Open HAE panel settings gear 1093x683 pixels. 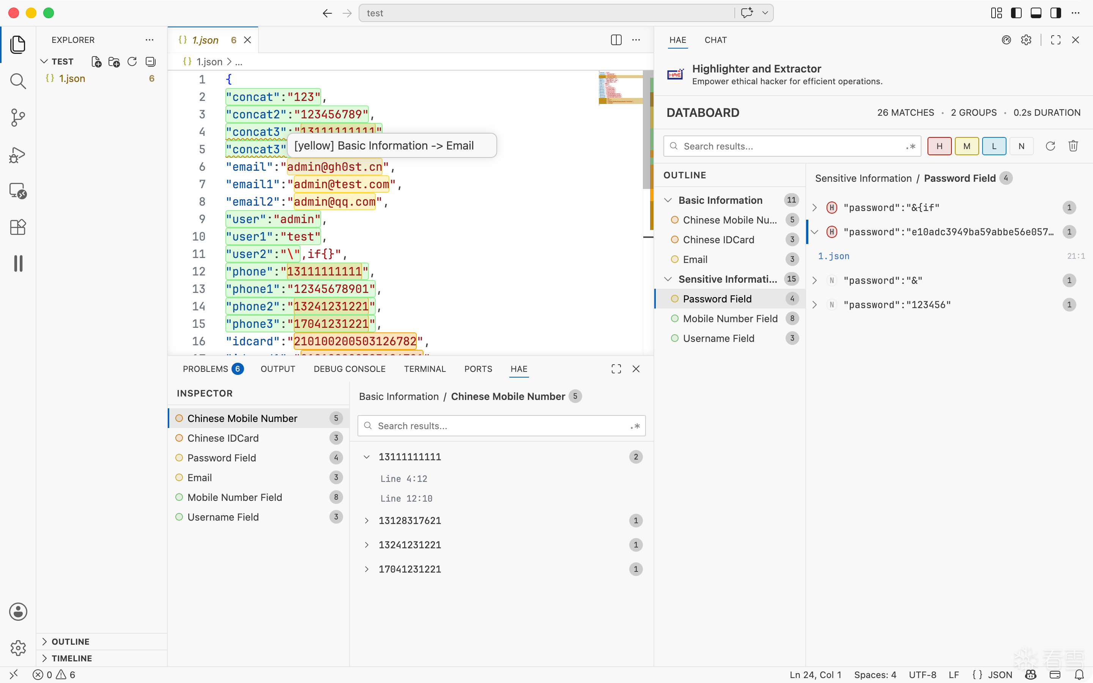[1026, 40]
